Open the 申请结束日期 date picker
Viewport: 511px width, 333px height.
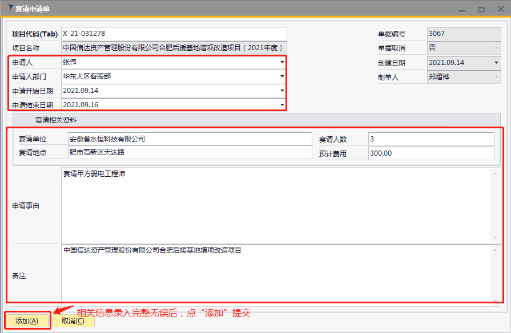tap(282, 104)
